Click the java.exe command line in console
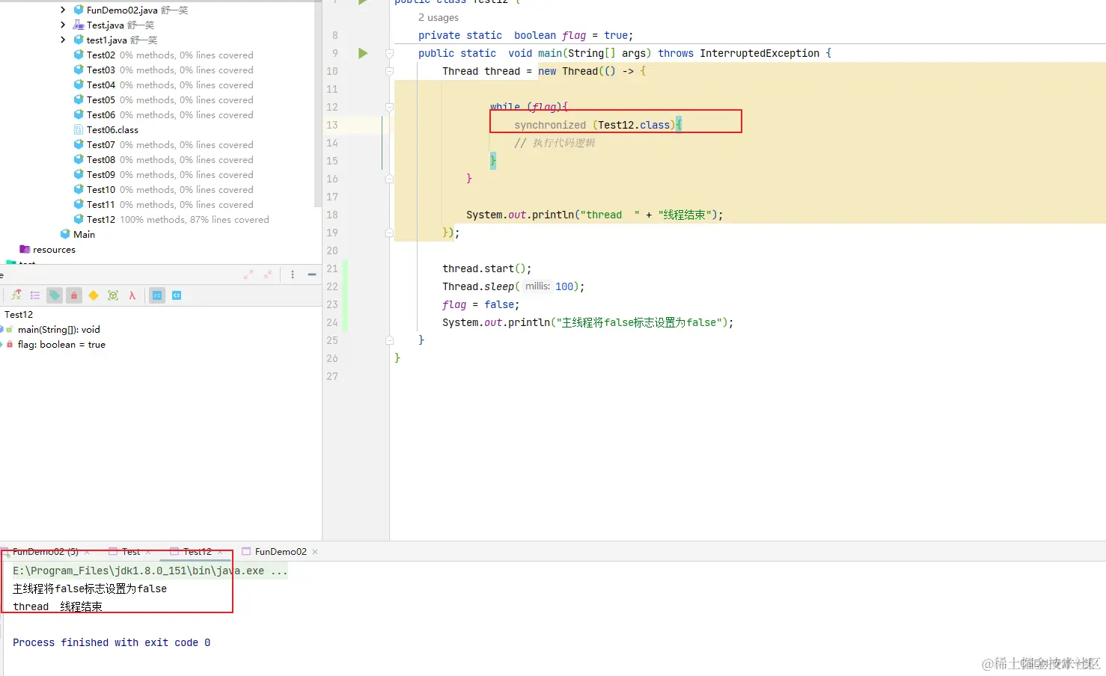Image resolution: width=1106 pixels, height=676 pixels. point(150,571)
